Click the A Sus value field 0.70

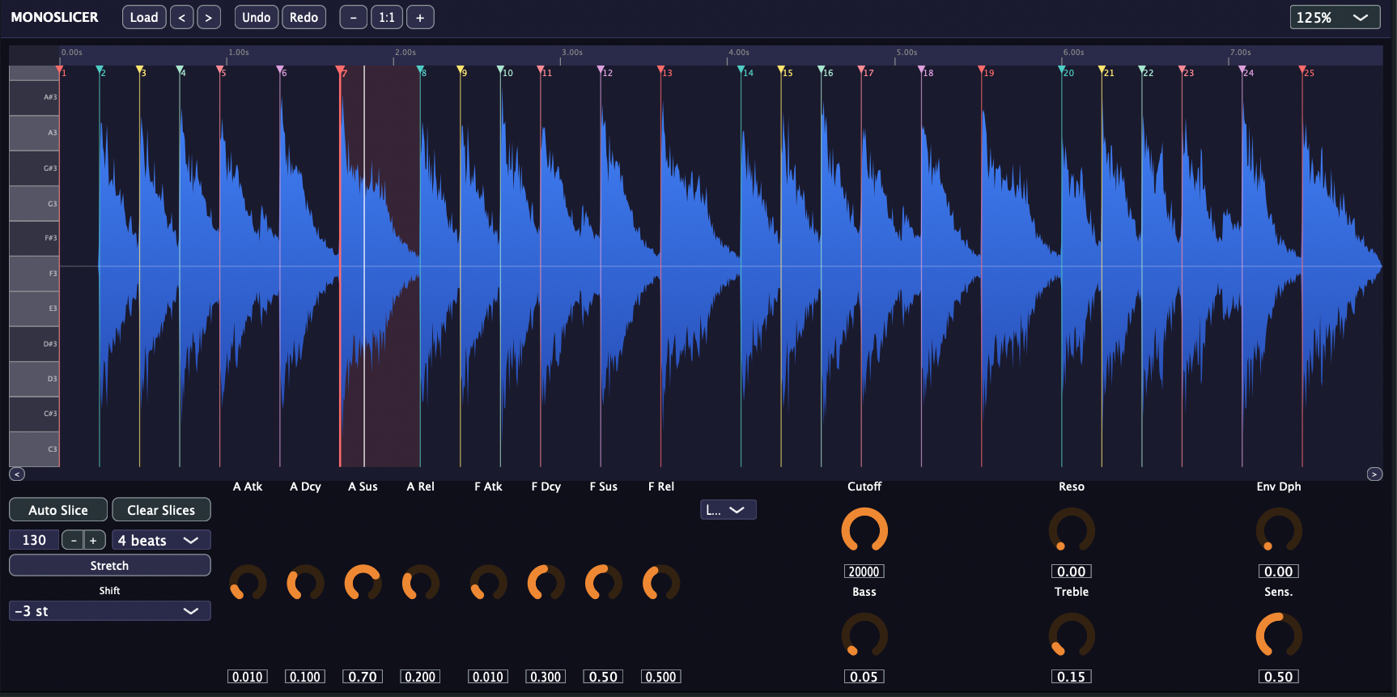point(363,677)
